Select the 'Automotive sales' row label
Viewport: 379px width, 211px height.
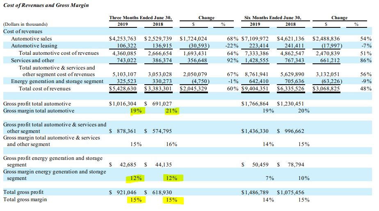coord(31,38)
